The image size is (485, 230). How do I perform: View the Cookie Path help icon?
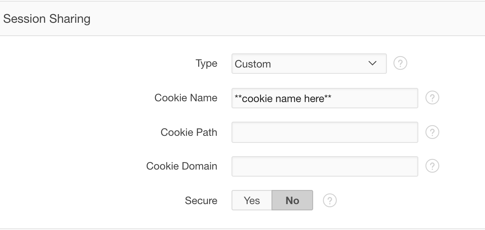coord(432,132)
